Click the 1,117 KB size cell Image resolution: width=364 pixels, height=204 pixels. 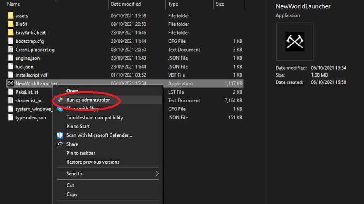(x=233, y=83)
